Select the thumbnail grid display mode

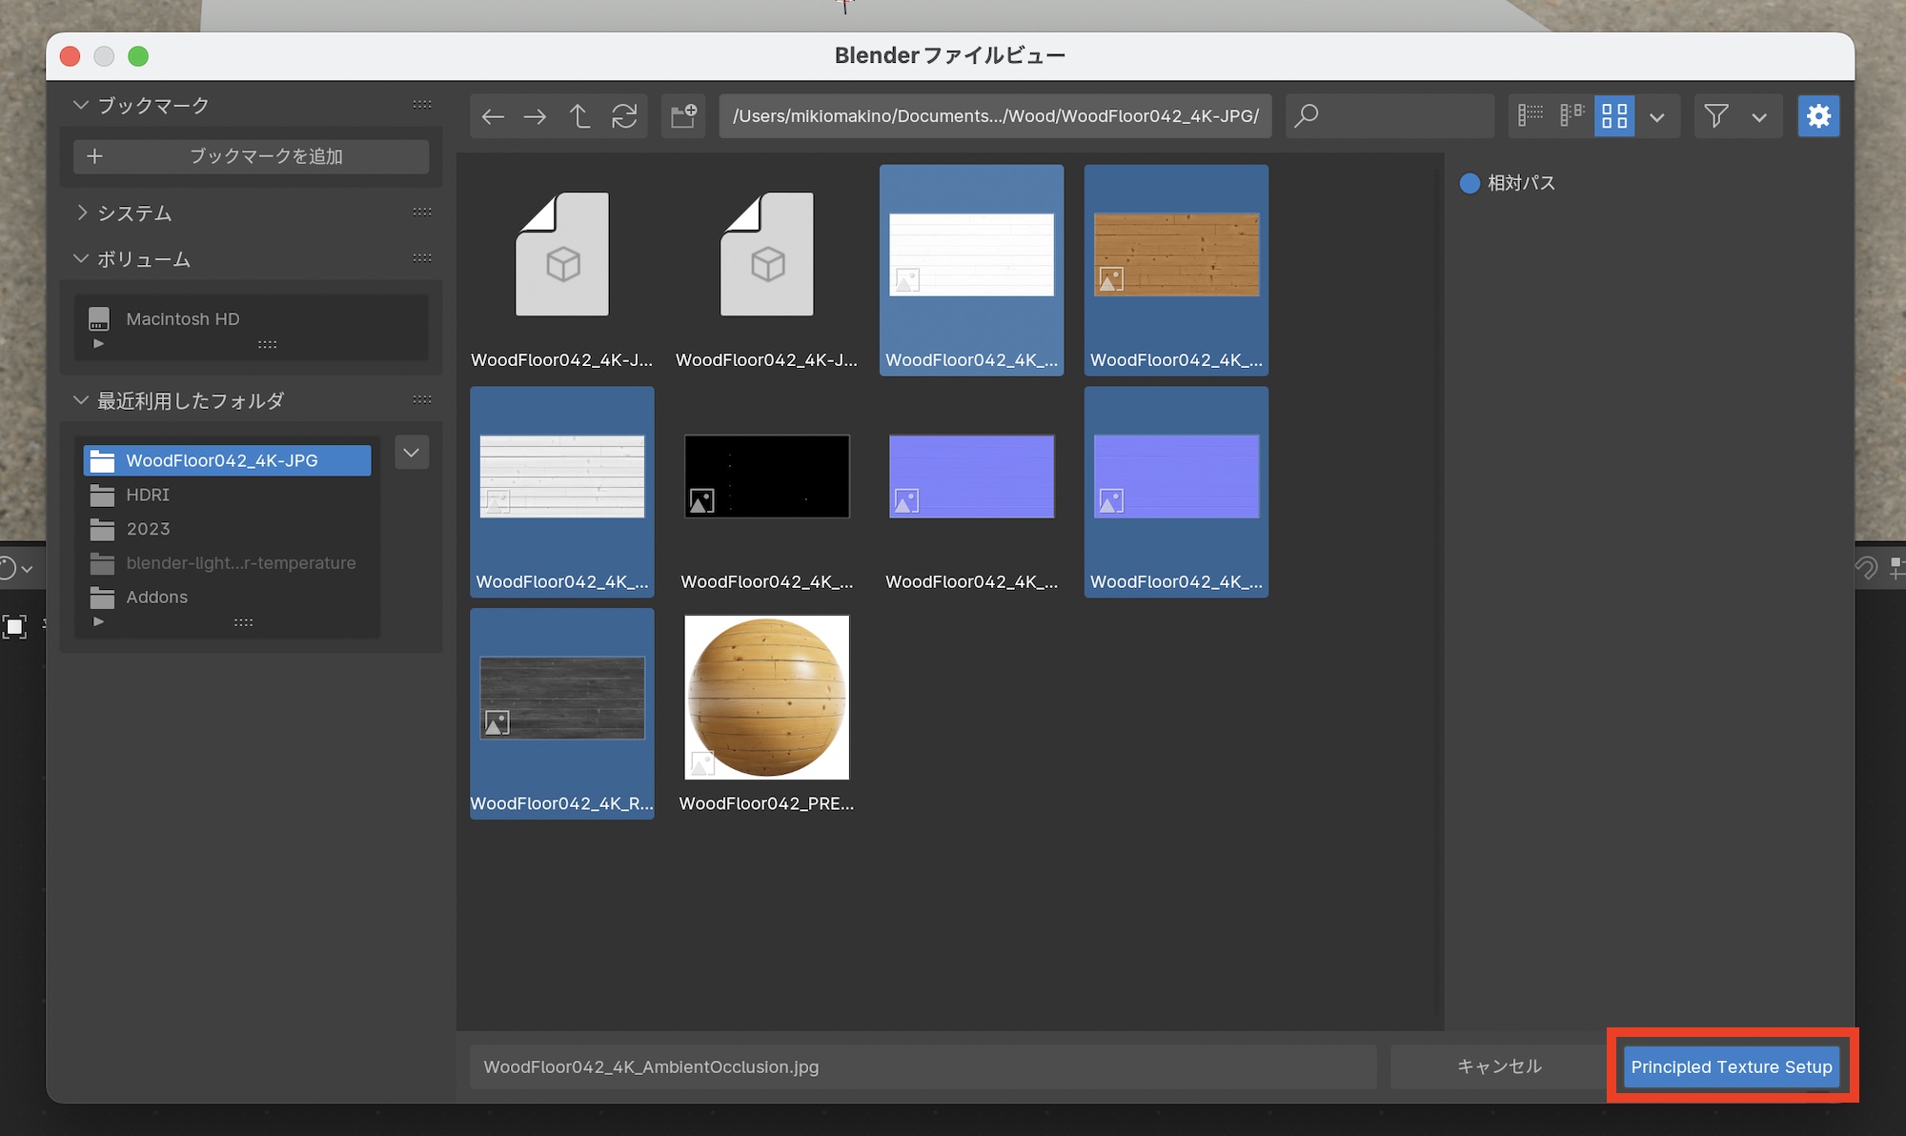tap(1614, 116)
